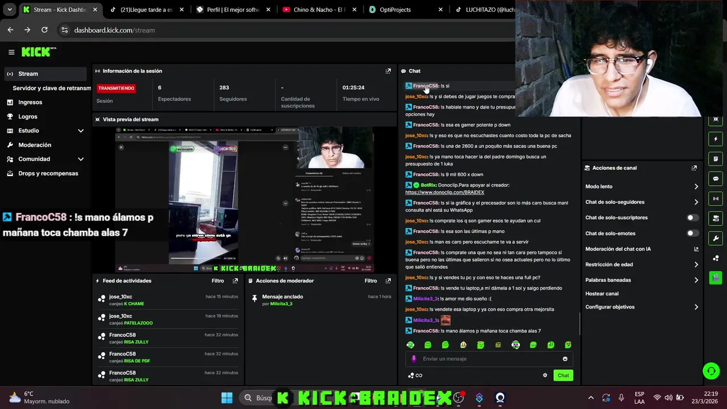Click the pin icon of Mensaje anclado

click(254, 298)
